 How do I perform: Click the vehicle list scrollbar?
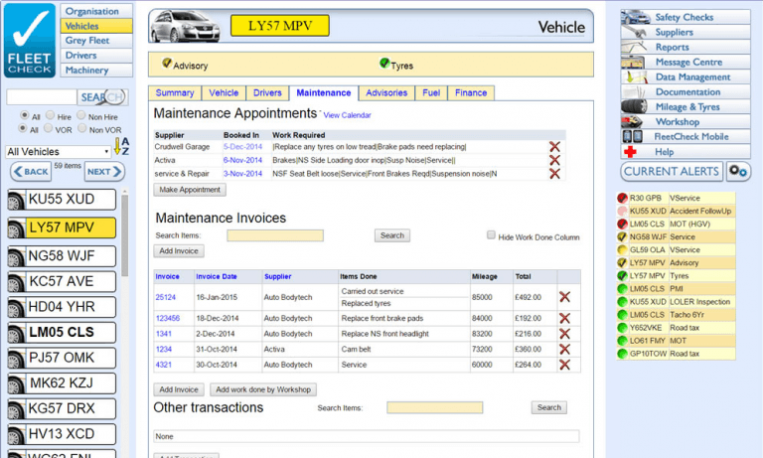tap(124, 236)
